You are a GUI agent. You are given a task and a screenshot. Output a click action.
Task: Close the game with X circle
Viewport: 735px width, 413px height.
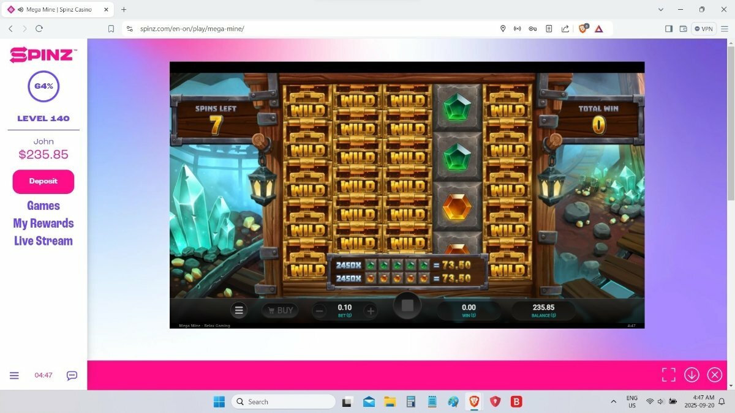point(715,374)
